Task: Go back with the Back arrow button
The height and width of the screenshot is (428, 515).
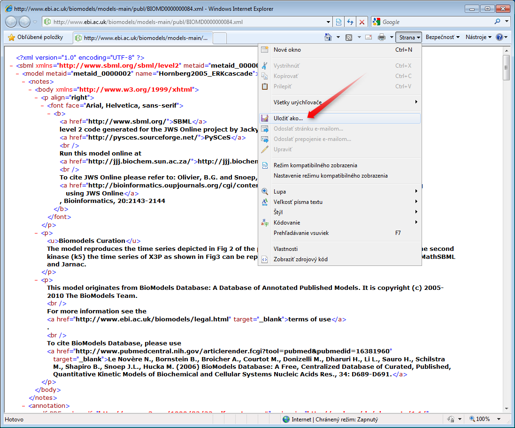Action: point(11,22)
